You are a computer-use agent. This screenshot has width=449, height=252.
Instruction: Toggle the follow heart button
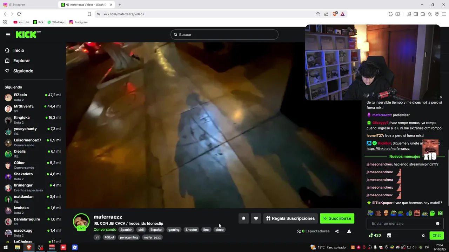(x=256, y=218)
